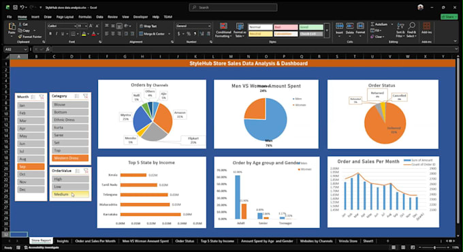Viewport: 463px width, 252px height.
Task: Toggle multi-select on Month slicer
Action: [x=33, y=97]
